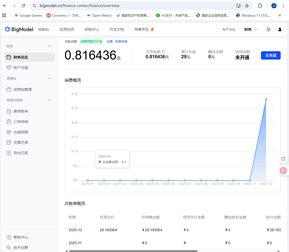Click 2025-11 billing period cell
This screenshot has height=252, width=289.
75,243
